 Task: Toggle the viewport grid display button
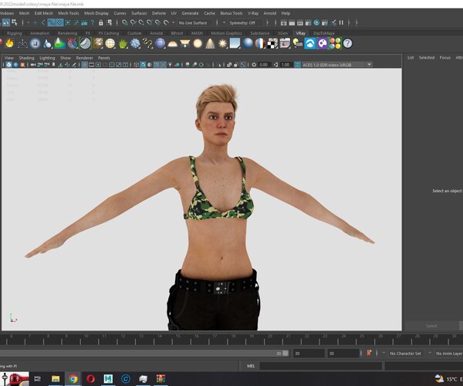(84, 64)
